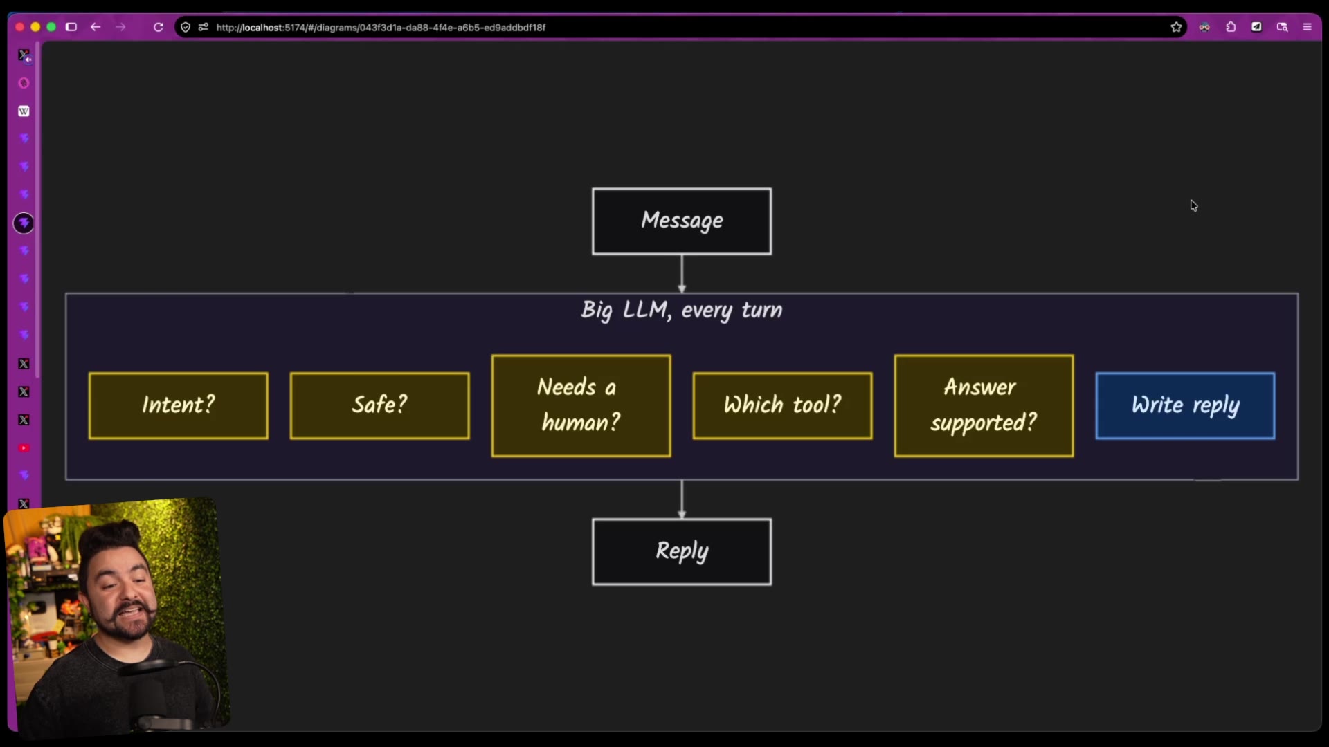Bookmark this page with the star

1176,27
